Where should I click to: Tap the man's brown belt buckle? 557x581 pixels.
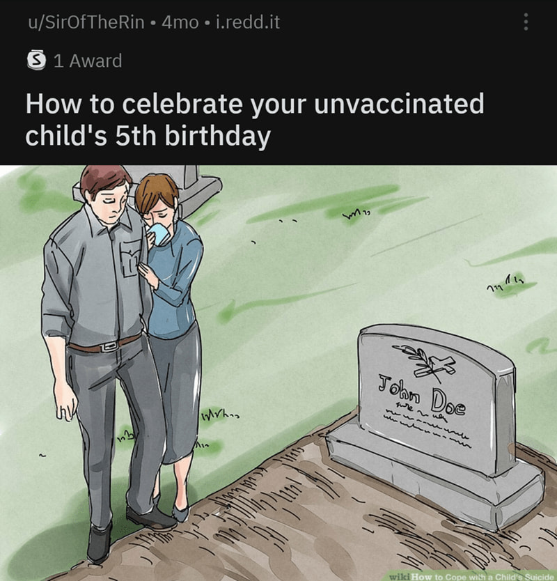(110, 346)
